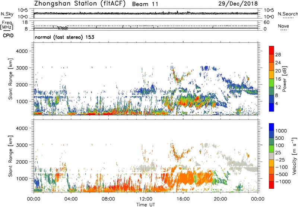The image size is (298, 207).
Task: Click '4000' tick on the Power panel
Action: click(22, 51)
